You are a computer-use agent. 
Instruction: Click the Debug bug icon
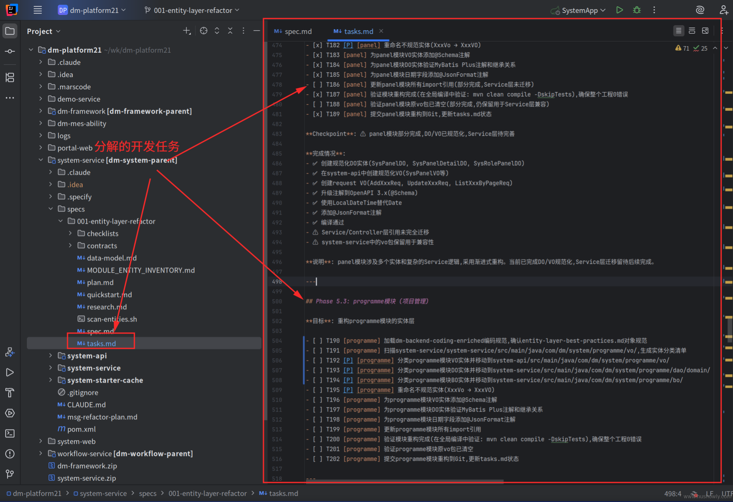click(637, 10)
